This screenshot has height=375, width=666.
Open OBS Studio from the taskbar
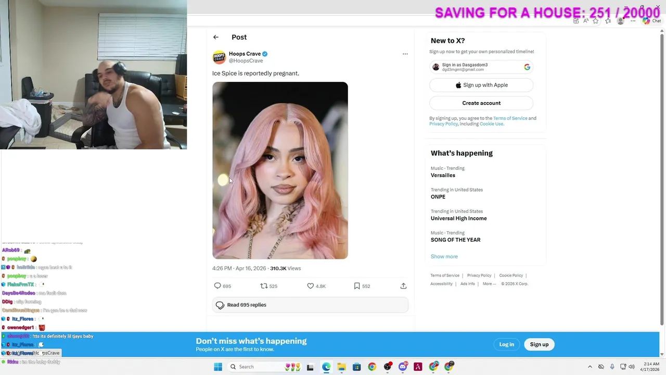tap(388, 367)
